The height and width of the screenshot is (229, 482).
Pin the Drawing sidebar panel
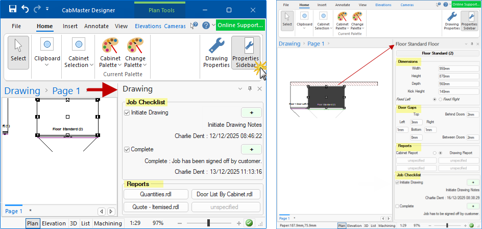[x=250, y=89]
